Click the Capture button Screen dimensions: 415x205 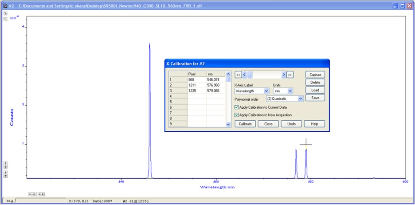[315, 75]
